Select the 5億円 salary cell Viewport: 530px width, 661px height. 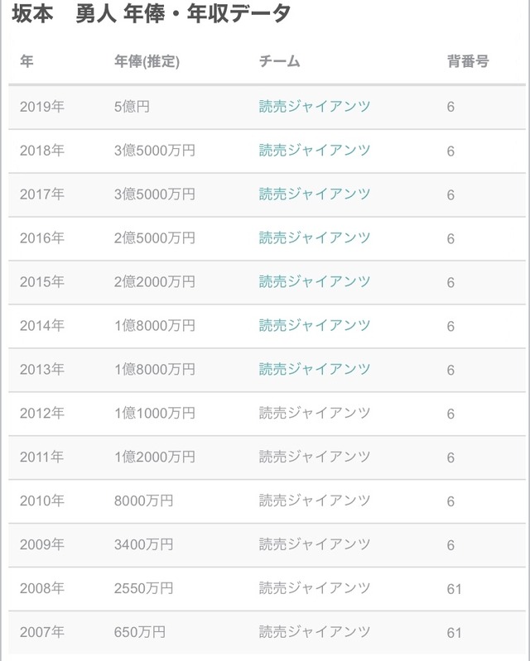click(x=132, y=106)
